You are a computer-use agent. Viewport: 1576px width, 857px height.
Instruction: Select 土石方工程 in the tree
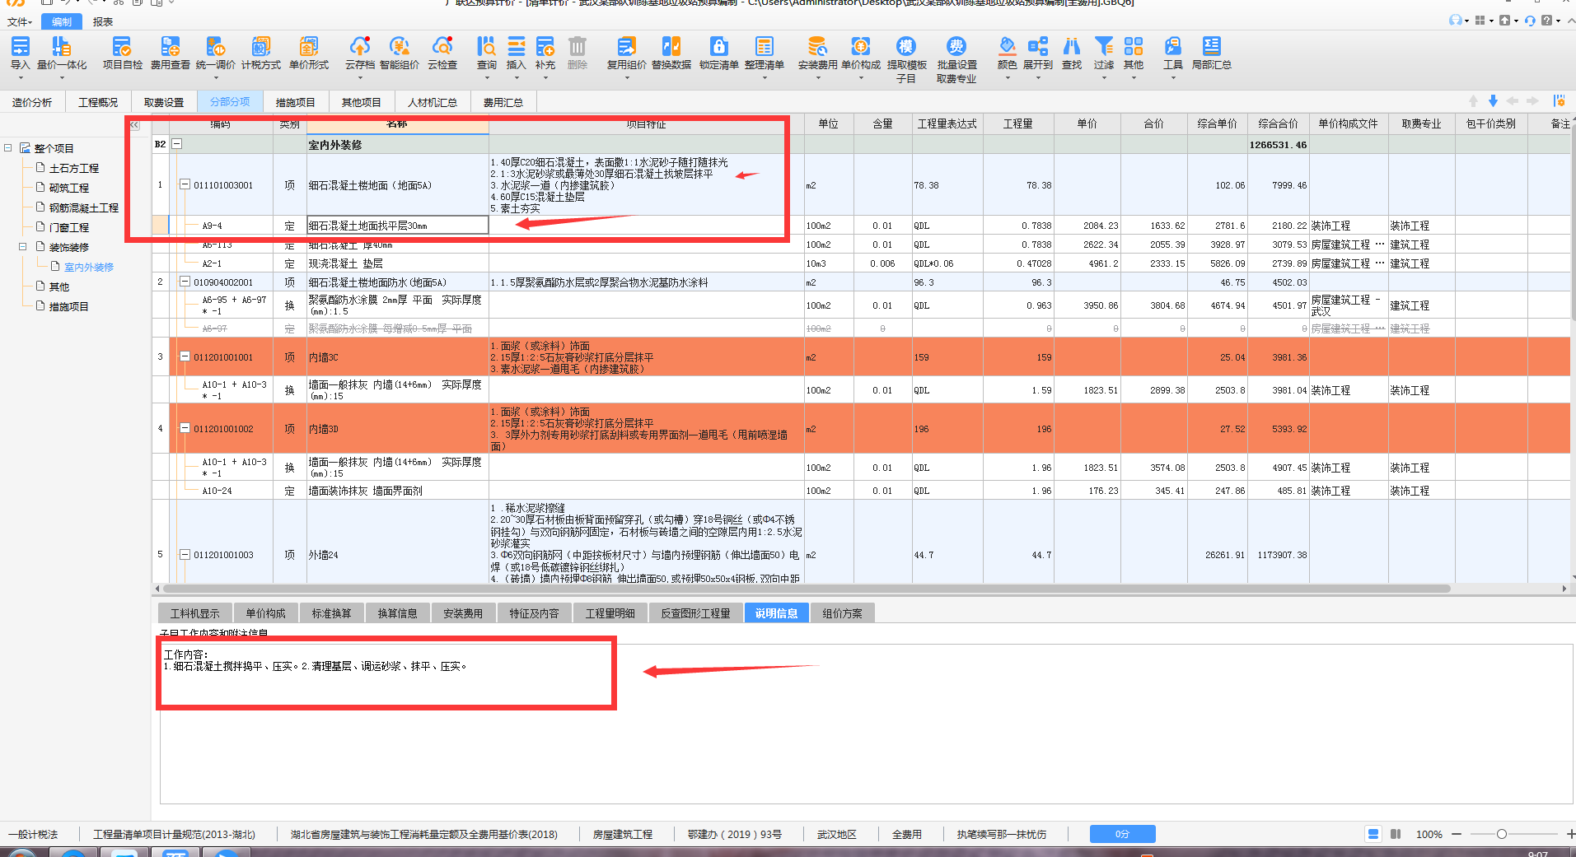pyautogui.click(x=74, y=168)
